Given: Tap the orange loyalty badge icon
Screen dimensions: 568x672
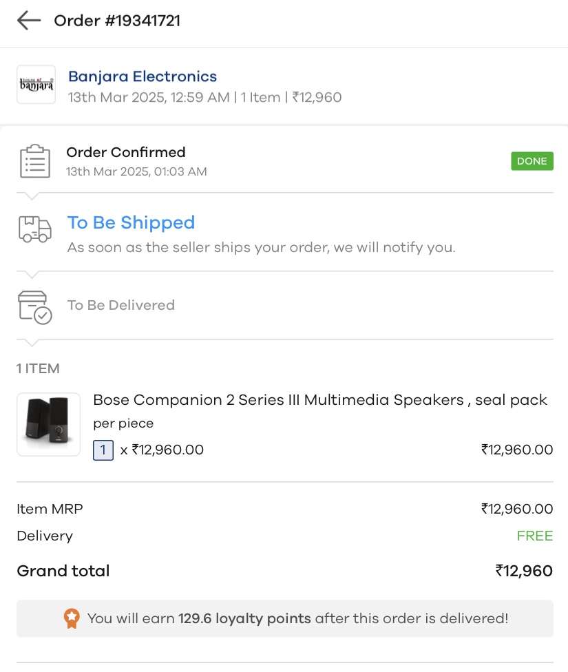Looking at the screenshot, I should 72,618.
